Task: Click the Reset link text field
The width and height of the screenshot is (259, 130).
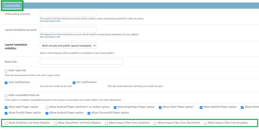Action: 81,62
